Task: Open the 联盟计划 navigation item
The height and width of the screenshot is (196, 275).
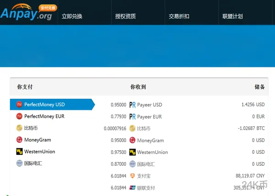Action: [232, 16]
